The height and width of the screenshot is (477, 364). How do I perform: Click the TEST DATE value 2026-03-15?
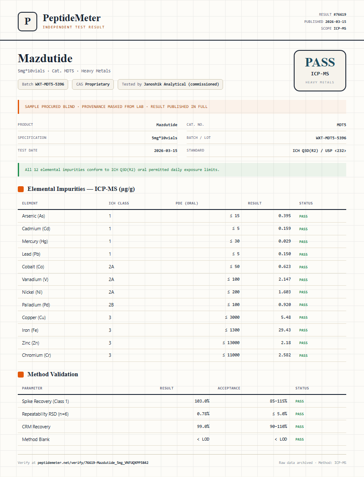point(166,151)
